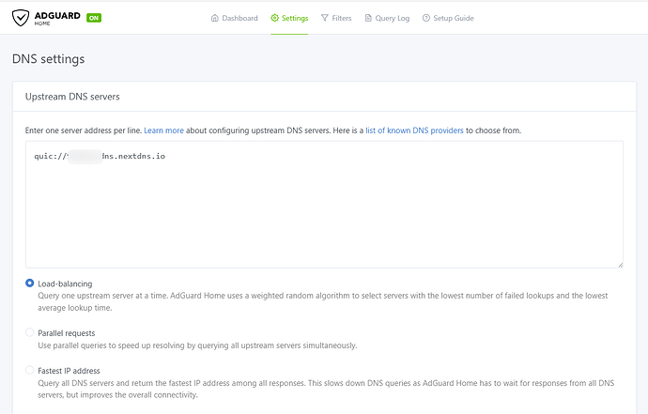The height and width of the screenshot is (414, 648).
Task: Click the DNS settings page title
Action: tap(48, 59)
